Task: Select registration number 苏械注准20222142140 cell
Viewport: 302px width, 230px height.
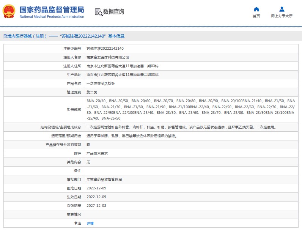Action: click(105, 49)
